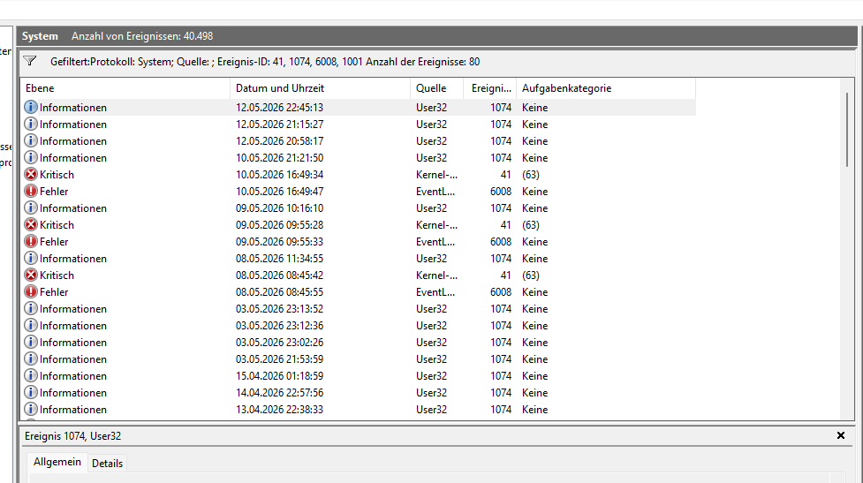
Task: Click date cell 08.05.2026 08:45:55
Action: point(280,292)
